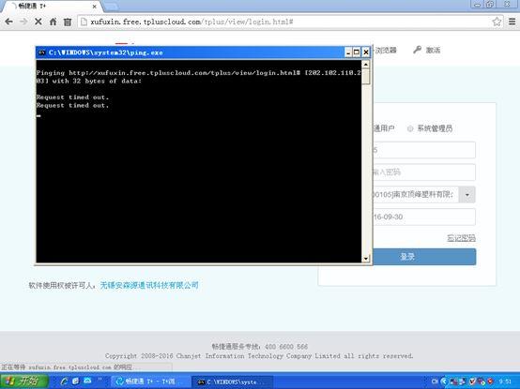Stop page loading with the X icon
The height and width of the screenshot is (389, 520).
pyautogui.click(x=38, y=22)
